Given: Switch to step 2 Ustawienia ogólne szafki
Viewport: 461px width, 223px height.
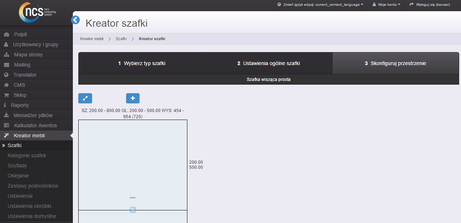Looking at the screenshot, I should pos(269,63).
